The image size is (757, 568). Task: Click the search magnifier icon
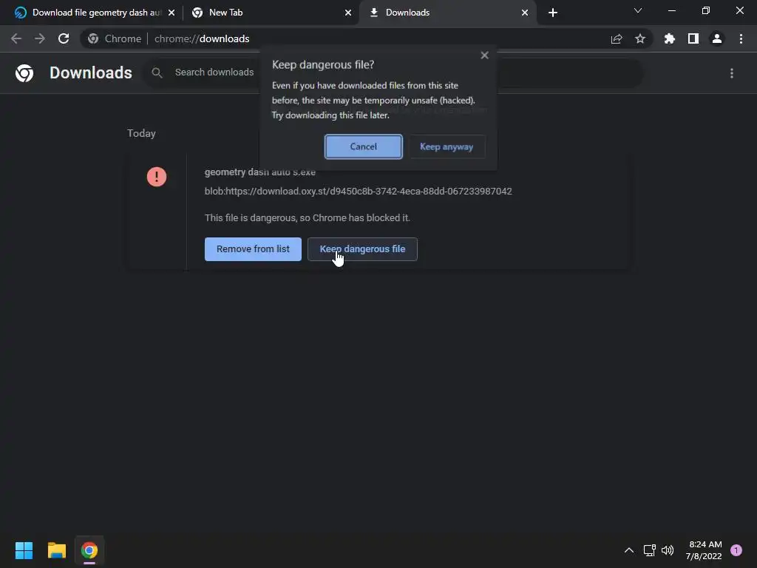157,73
